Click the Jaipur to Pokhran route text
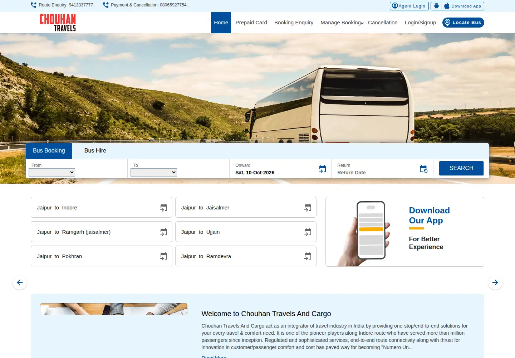This screenshot has height=358, width=515. tap(59, 256)
